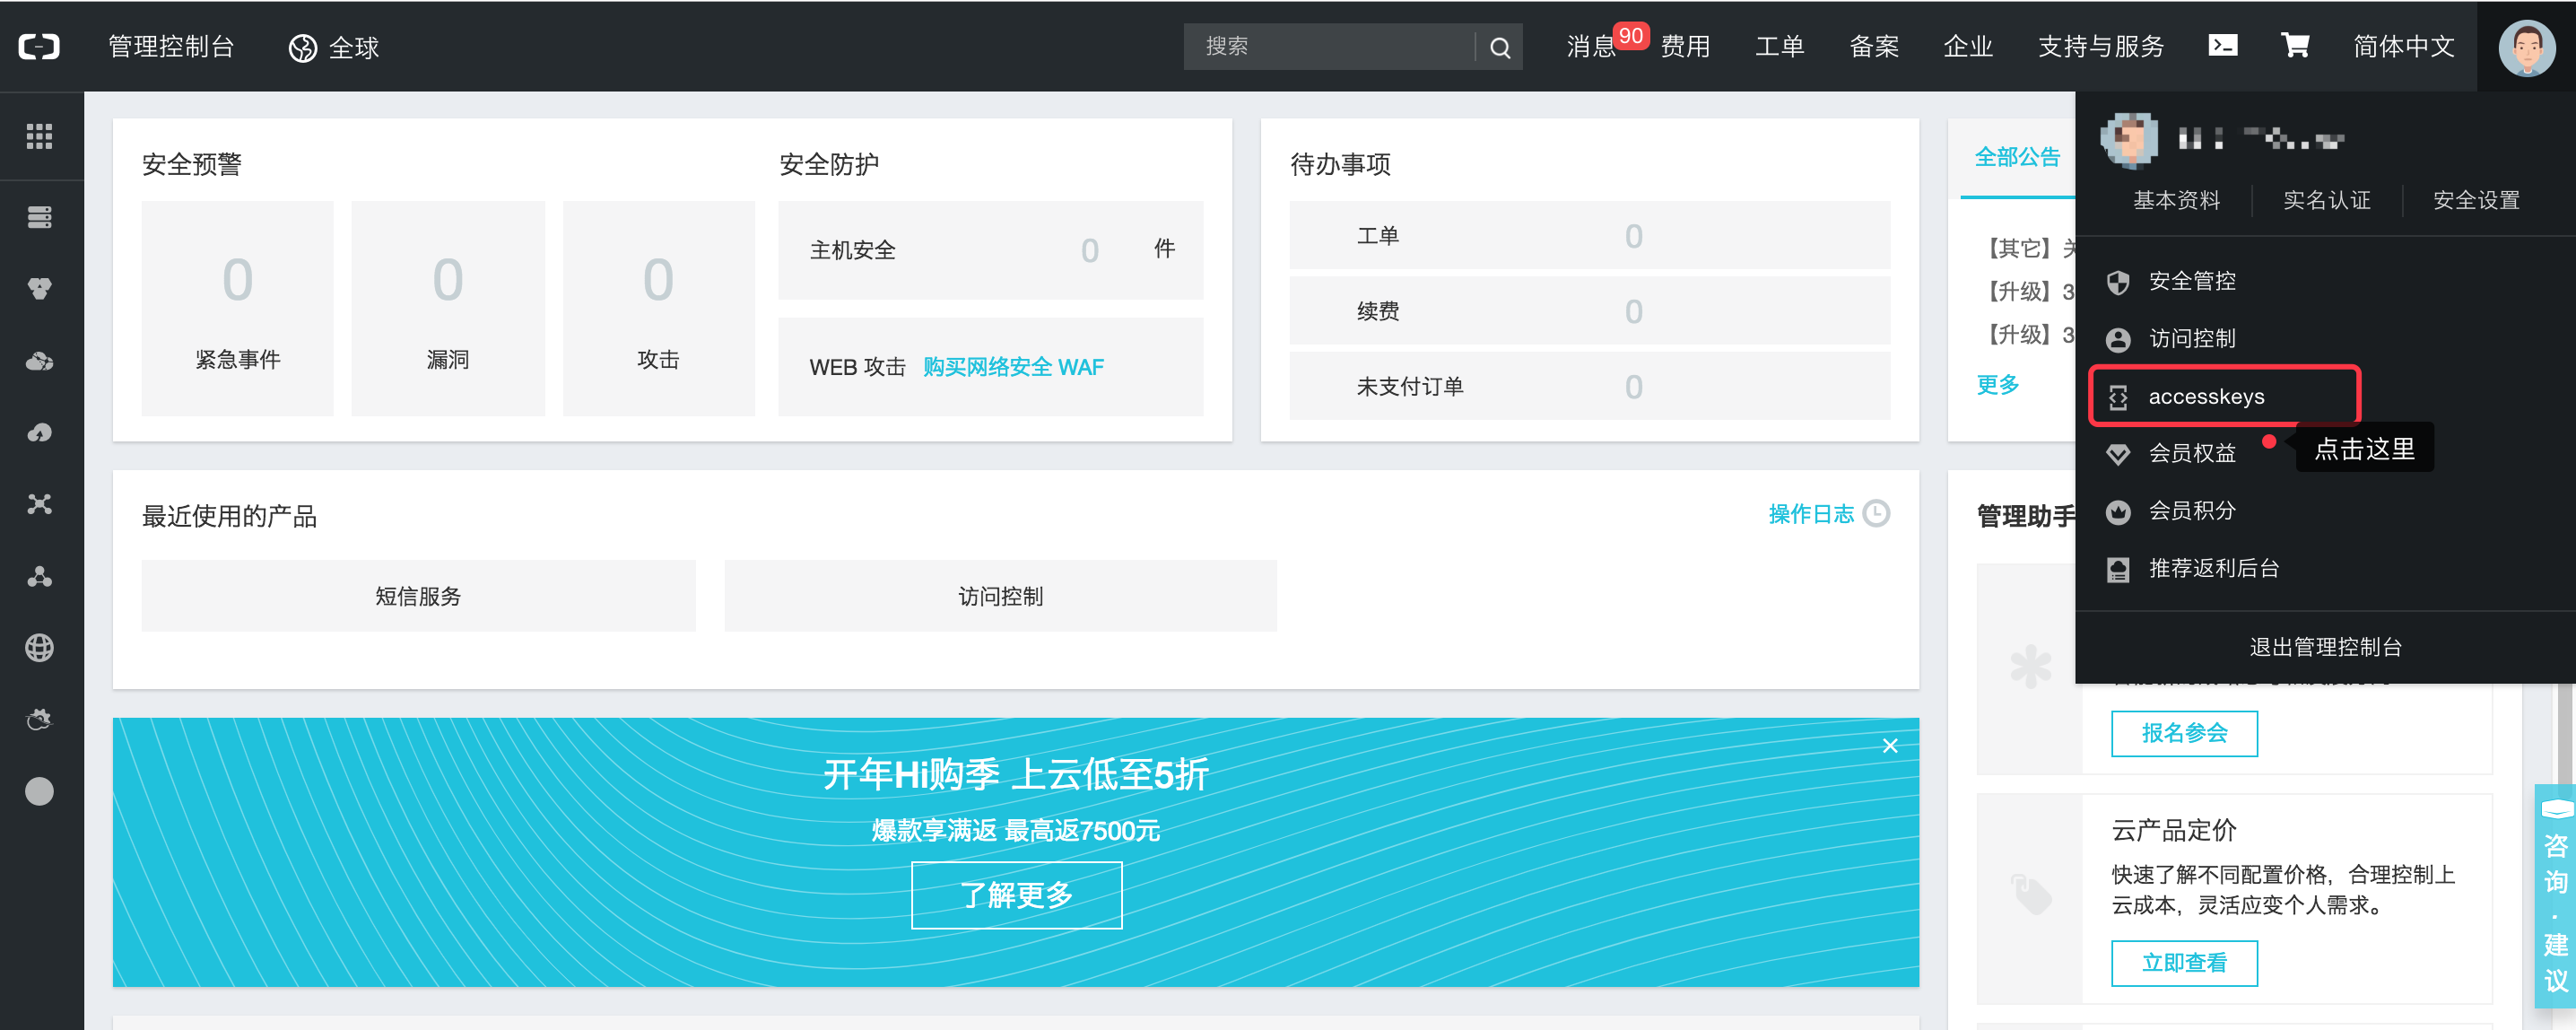Open the Cloud Shell terminal icon
Screen dimensions: 2576x1030
point(2222,46)
